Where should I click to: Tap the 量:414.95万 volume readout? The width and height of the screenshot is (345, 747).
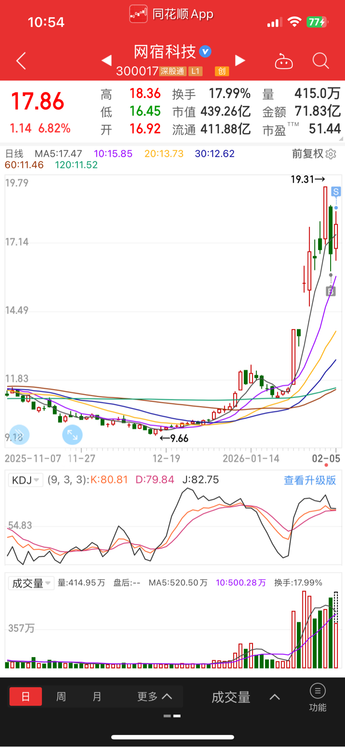[81, 583]
